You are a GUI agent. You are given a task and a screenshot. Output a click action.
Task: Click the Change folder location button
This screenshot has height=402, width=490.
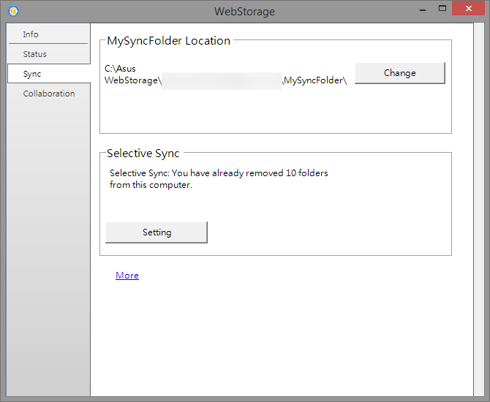(400, 73)
